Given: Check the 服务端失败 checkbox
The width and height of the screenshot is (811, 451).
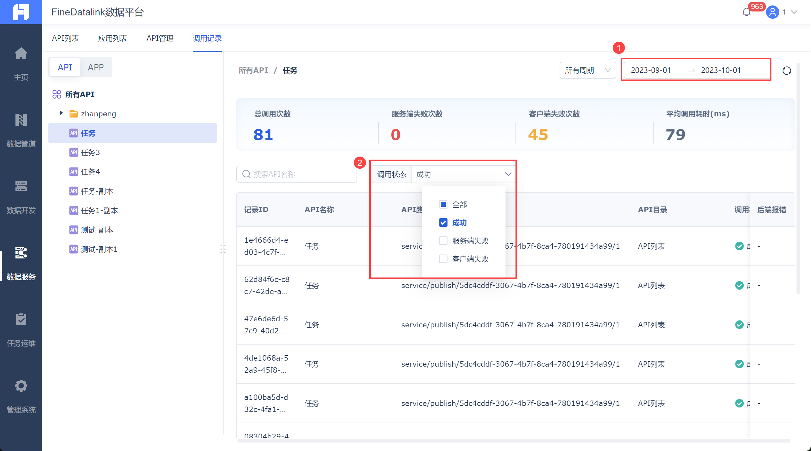Looking at the screenshot, I should point(443,241).
